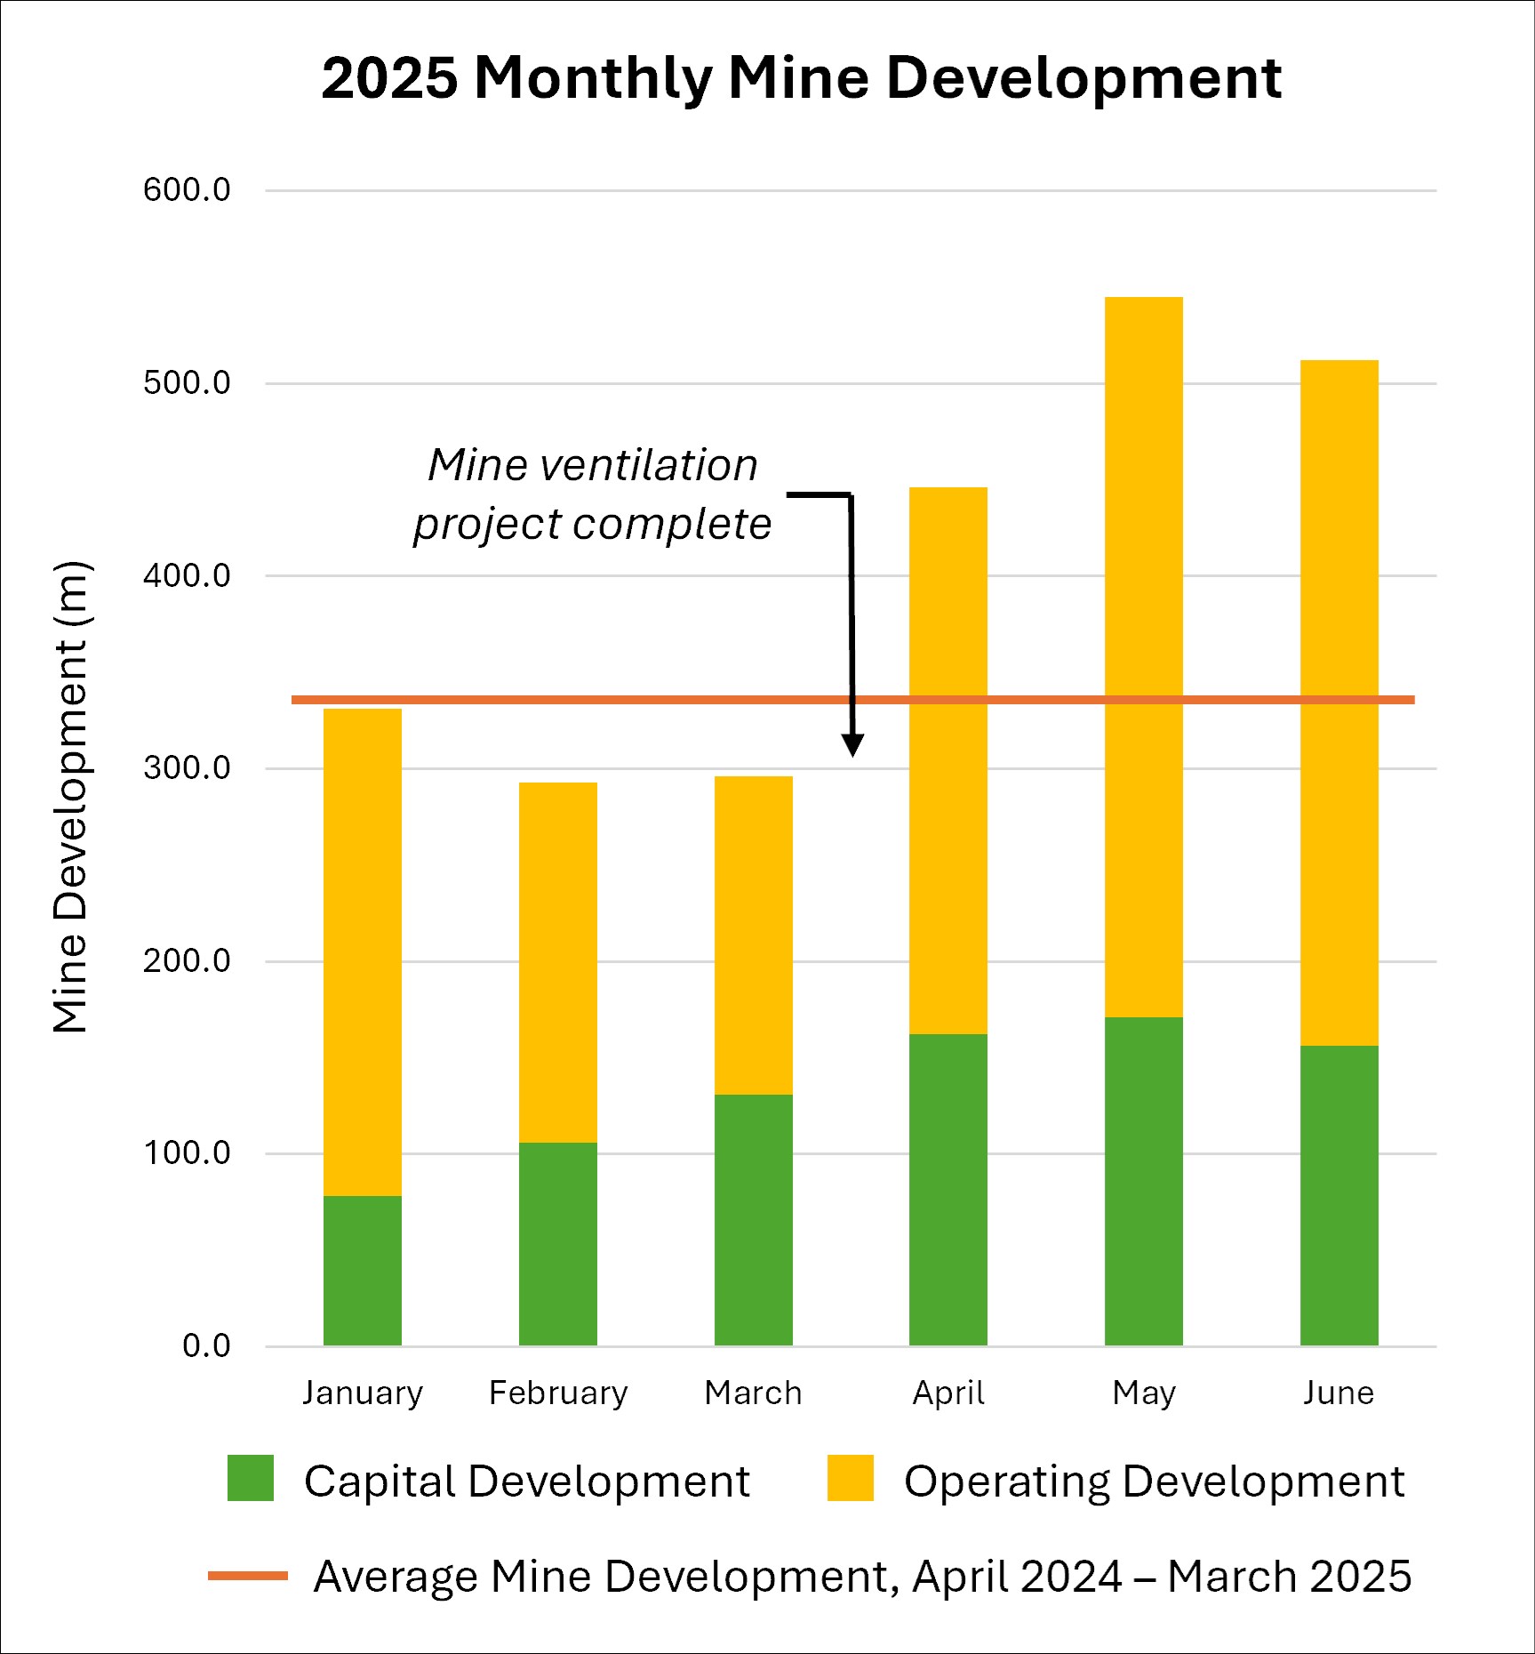This screenshot has height=1654, width=1535.
Task: Select April's green capital development bar
Action: point(948,1190)
